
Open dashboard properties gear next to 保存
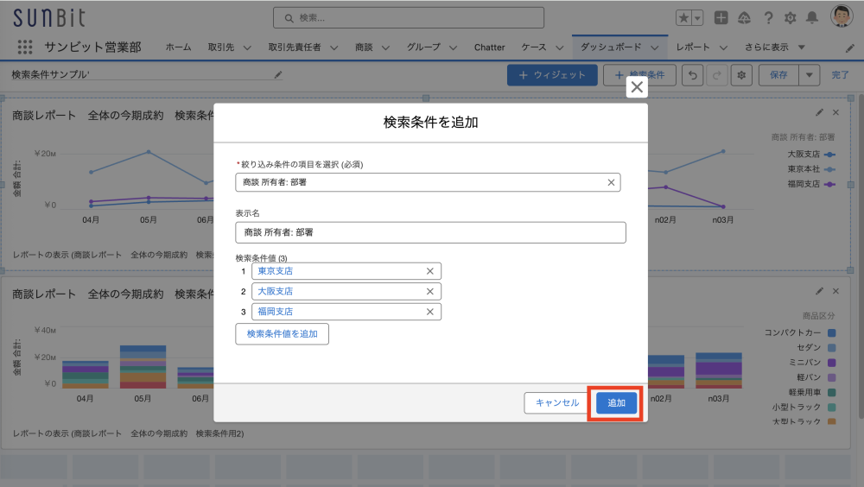[x=740, y=75]
